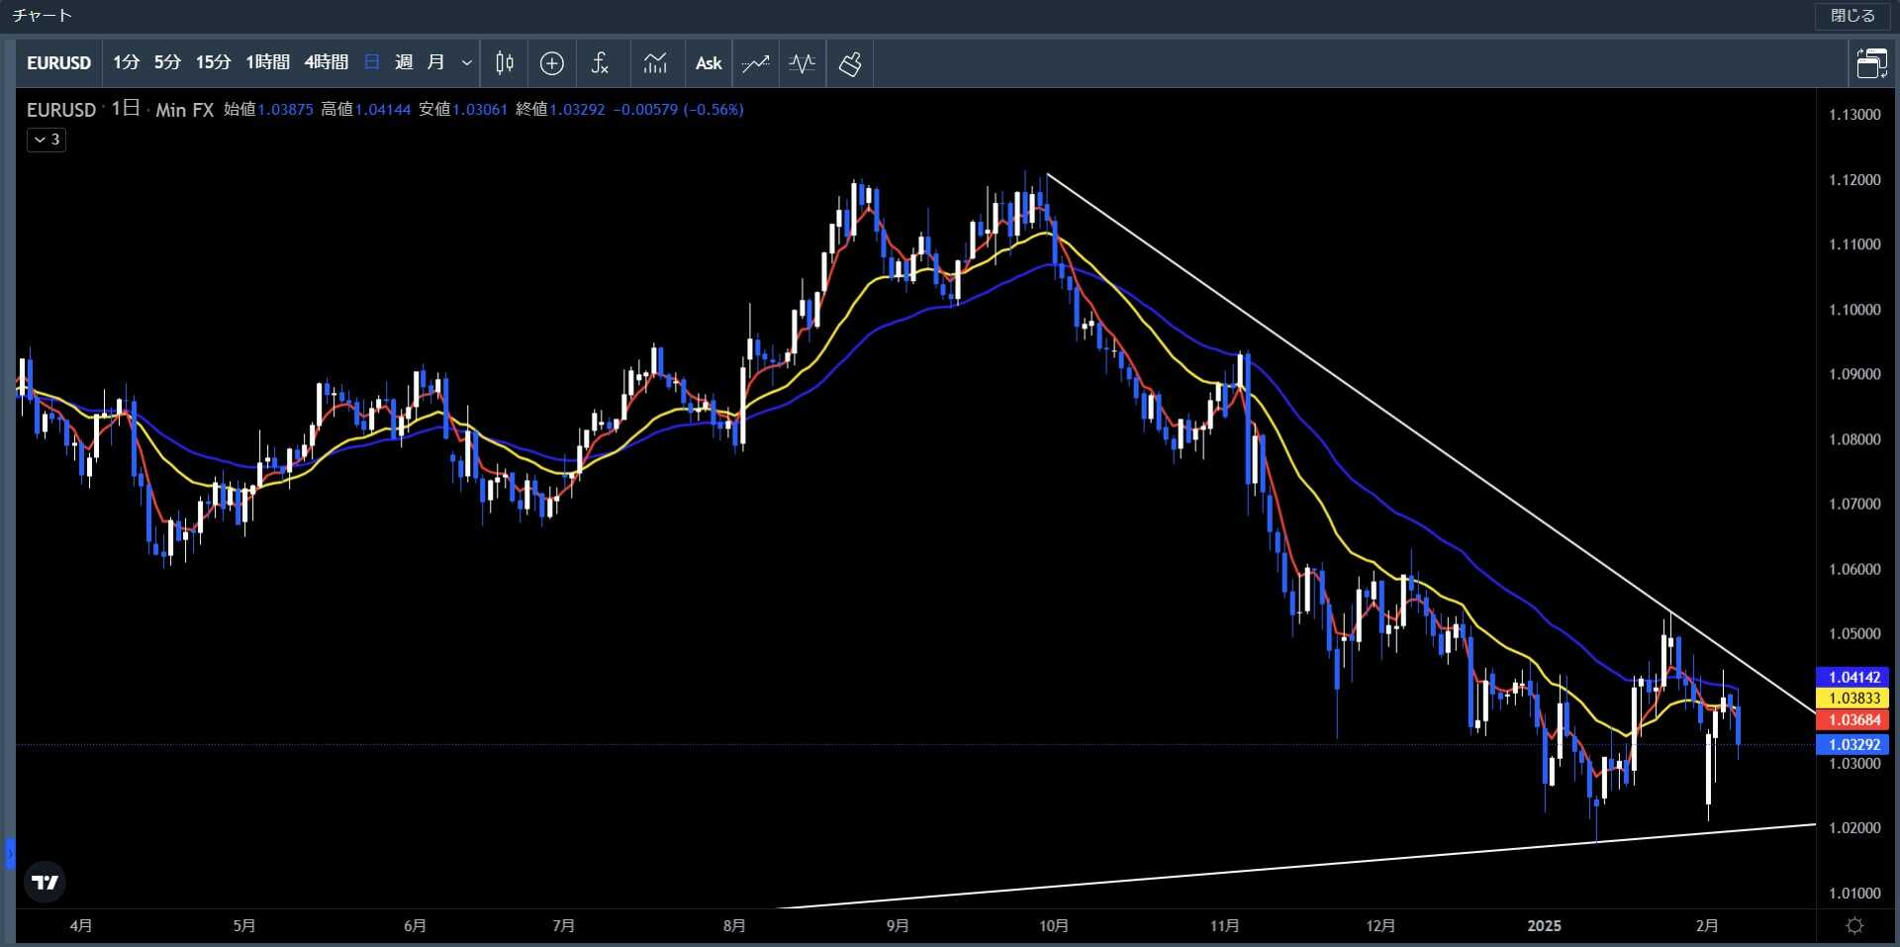
Task: Click the 高値 1.04144 high value
Action: coord(366,110)
